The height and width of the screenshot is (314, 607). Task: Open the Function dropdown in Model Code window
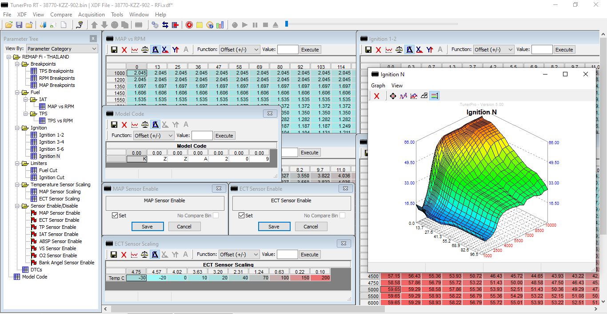pyautogui.click(x=154, y=136)
